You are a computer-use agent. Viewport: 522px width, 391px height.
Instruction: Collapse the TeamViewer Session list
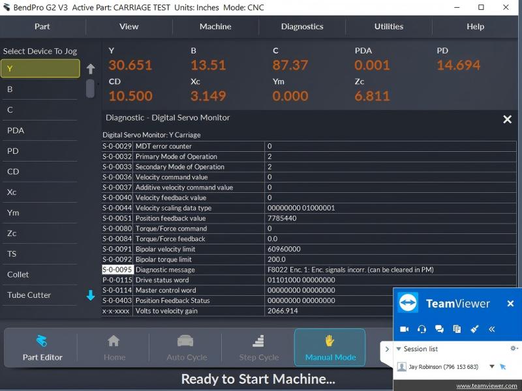pyautogui.click(x=399, y=349)
